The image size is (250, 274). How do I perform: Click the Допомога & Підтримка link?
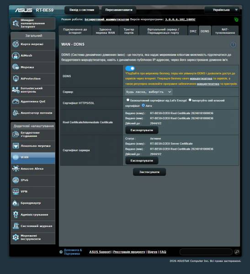pos(73,252)
